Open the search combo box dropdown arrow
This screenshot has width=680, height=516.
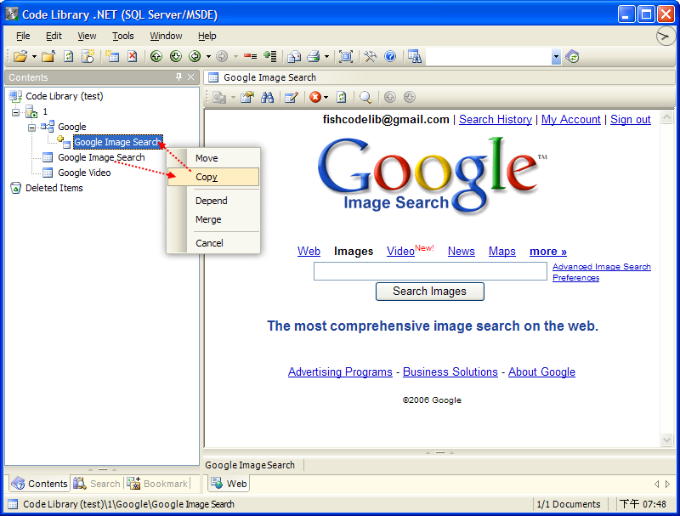click(556, 57)
